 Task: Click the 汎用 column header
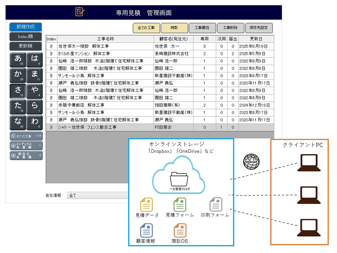tap(222, 39)
